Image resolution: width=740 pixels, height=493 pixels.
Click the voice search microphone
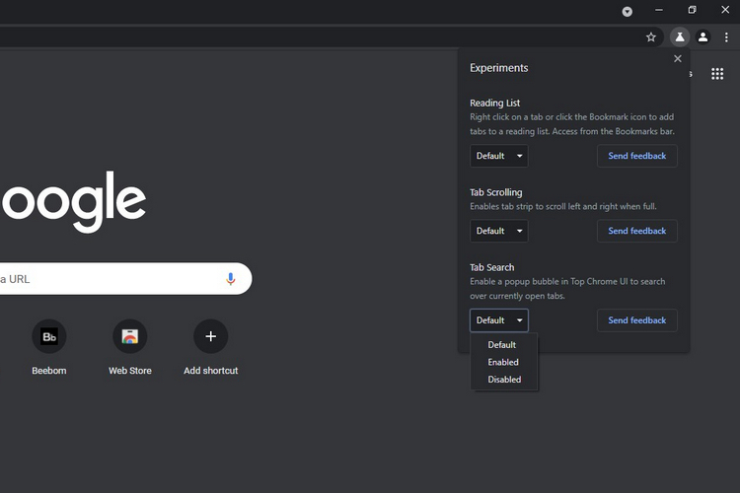[231, 279]
